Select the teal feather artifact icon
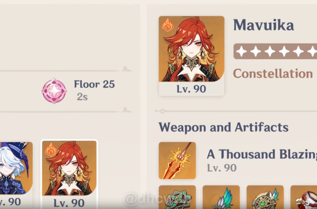 (x=221, y=197)
